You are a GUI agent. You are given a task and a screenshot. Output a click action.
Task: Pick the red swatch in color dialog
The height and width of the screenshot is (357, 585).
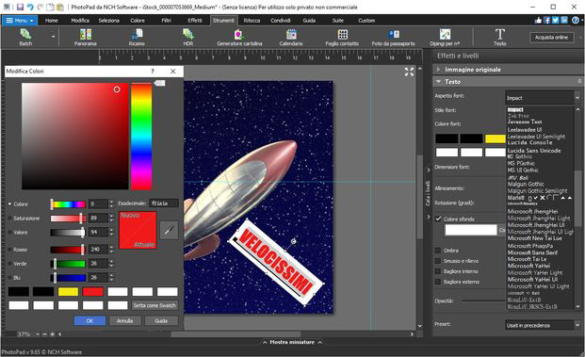pos(93,292)
